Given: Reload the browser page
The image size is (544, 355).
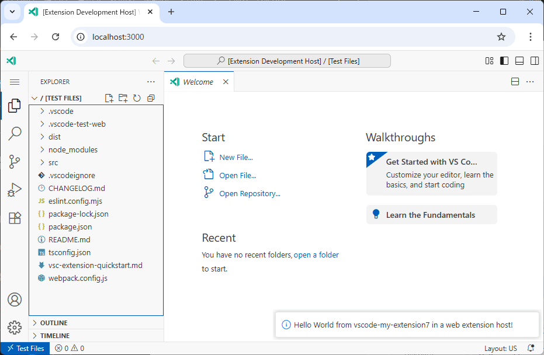Looking at the screenshot, I should click(56, 37).
